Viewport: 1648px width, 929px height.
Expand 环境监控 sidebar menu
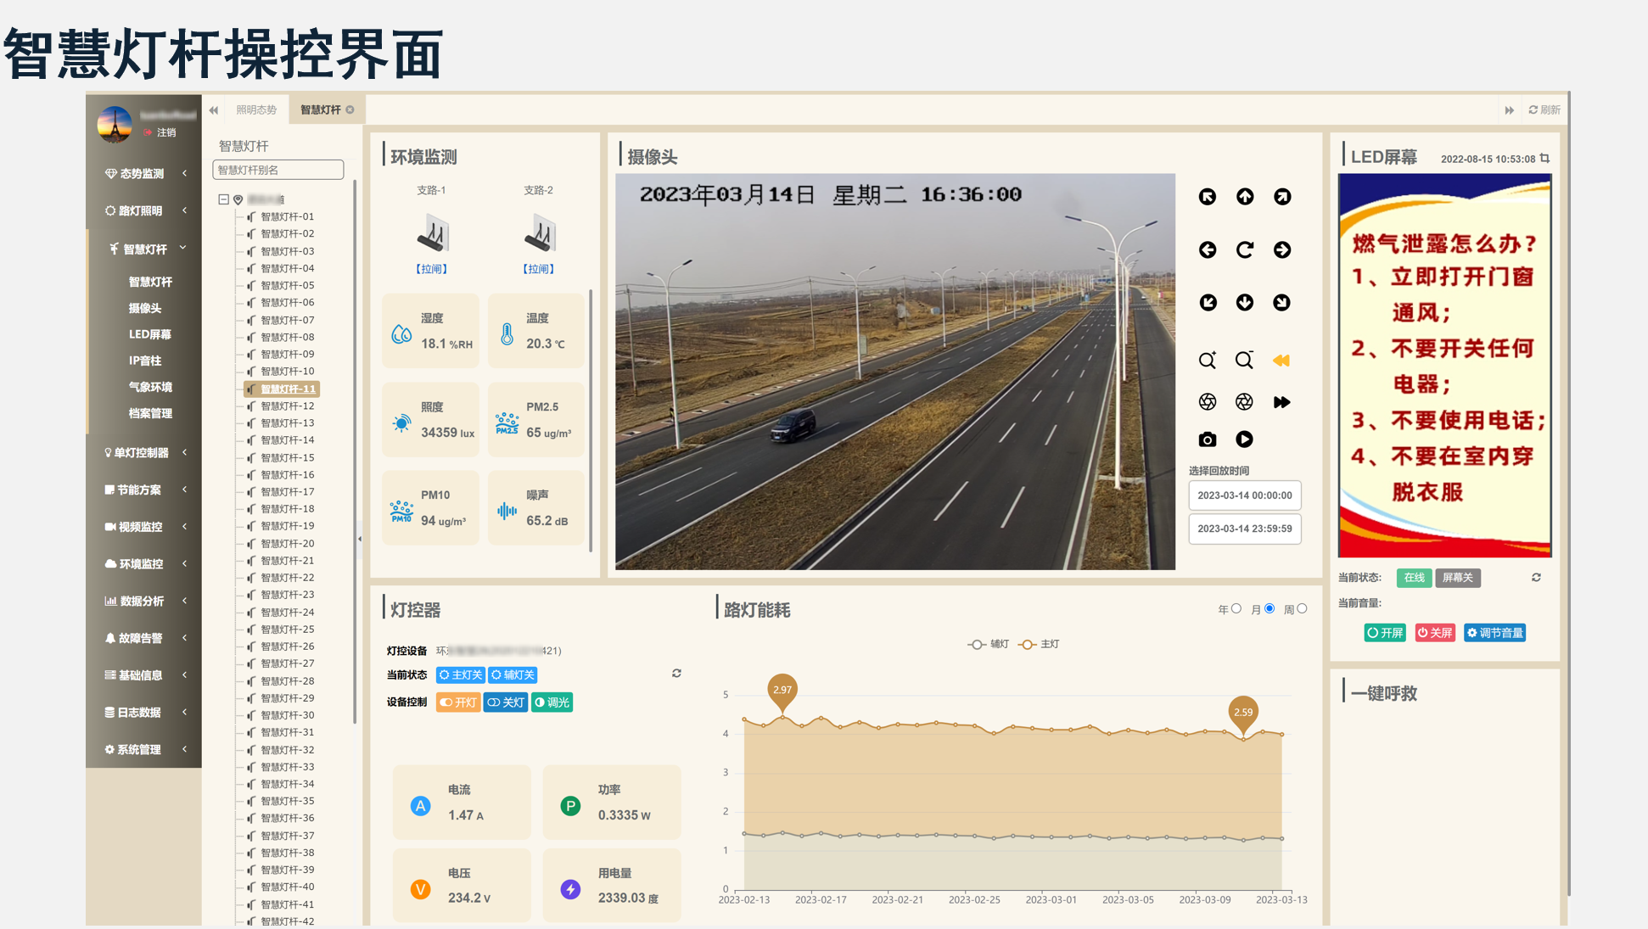click(144, 563)
